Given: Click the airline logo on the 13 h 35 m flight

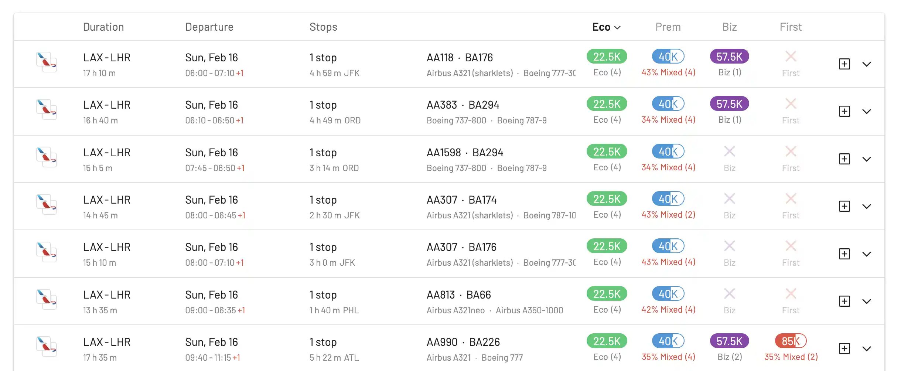Looking at the screenshot, I should click(x=47, y=299).
